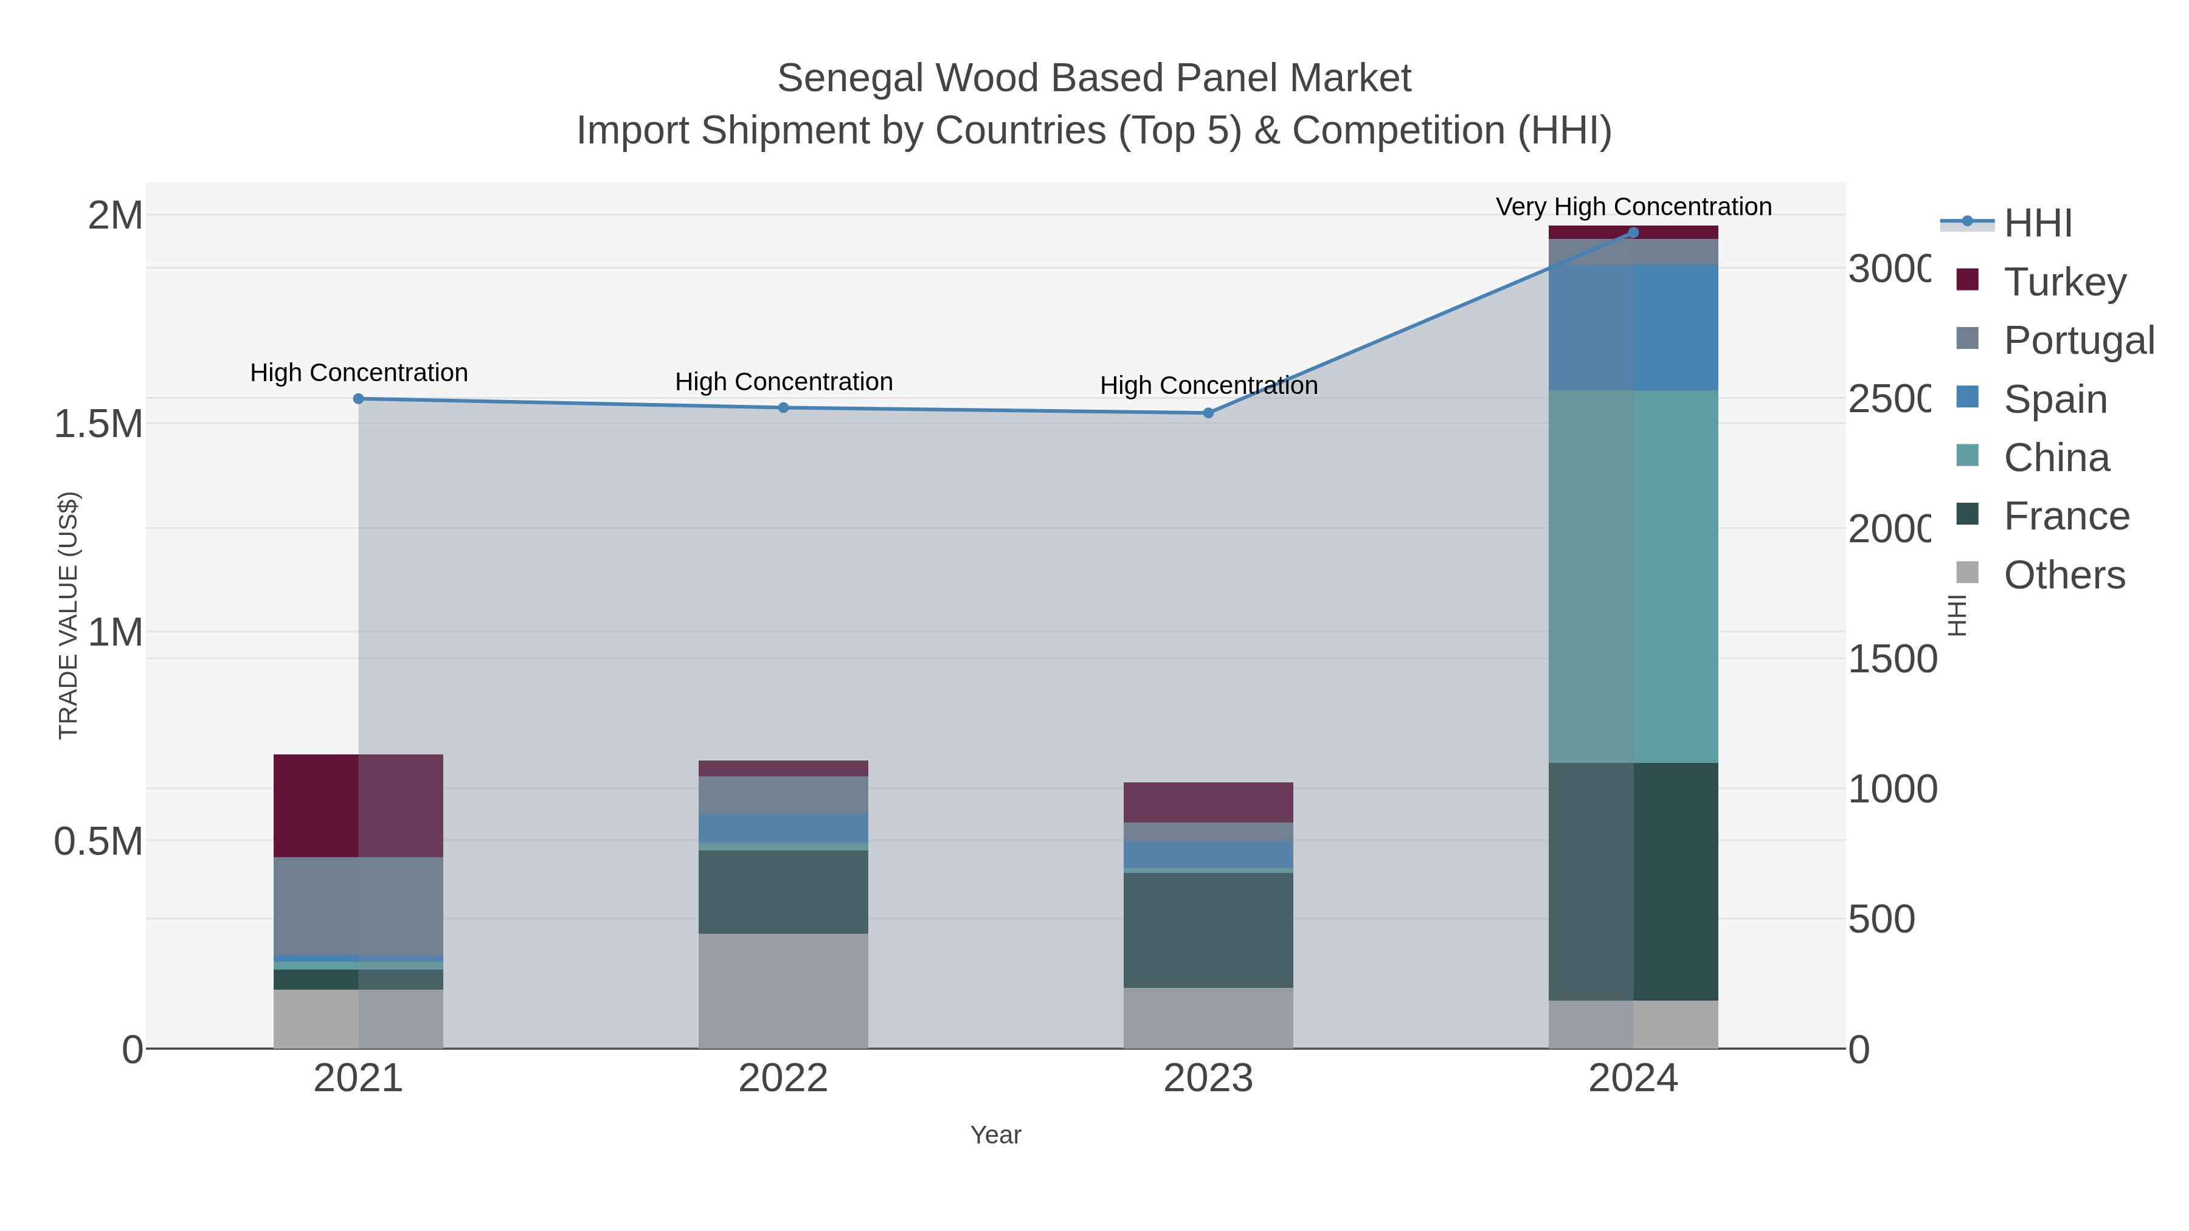2189x1231 pixels.
Task: Click the Others segment in the 2024 bar
Action: pos(1633,1024)
